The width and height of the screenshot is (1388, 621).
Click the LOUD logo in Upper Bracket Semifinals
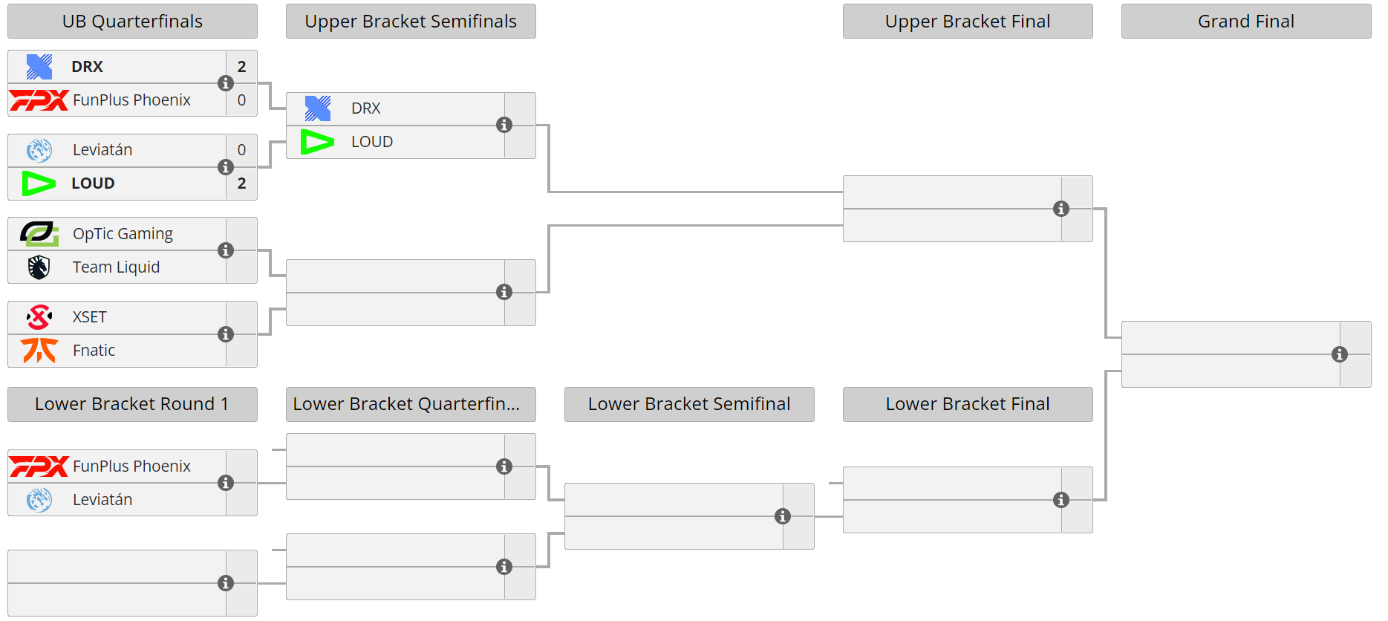(317, 141)
